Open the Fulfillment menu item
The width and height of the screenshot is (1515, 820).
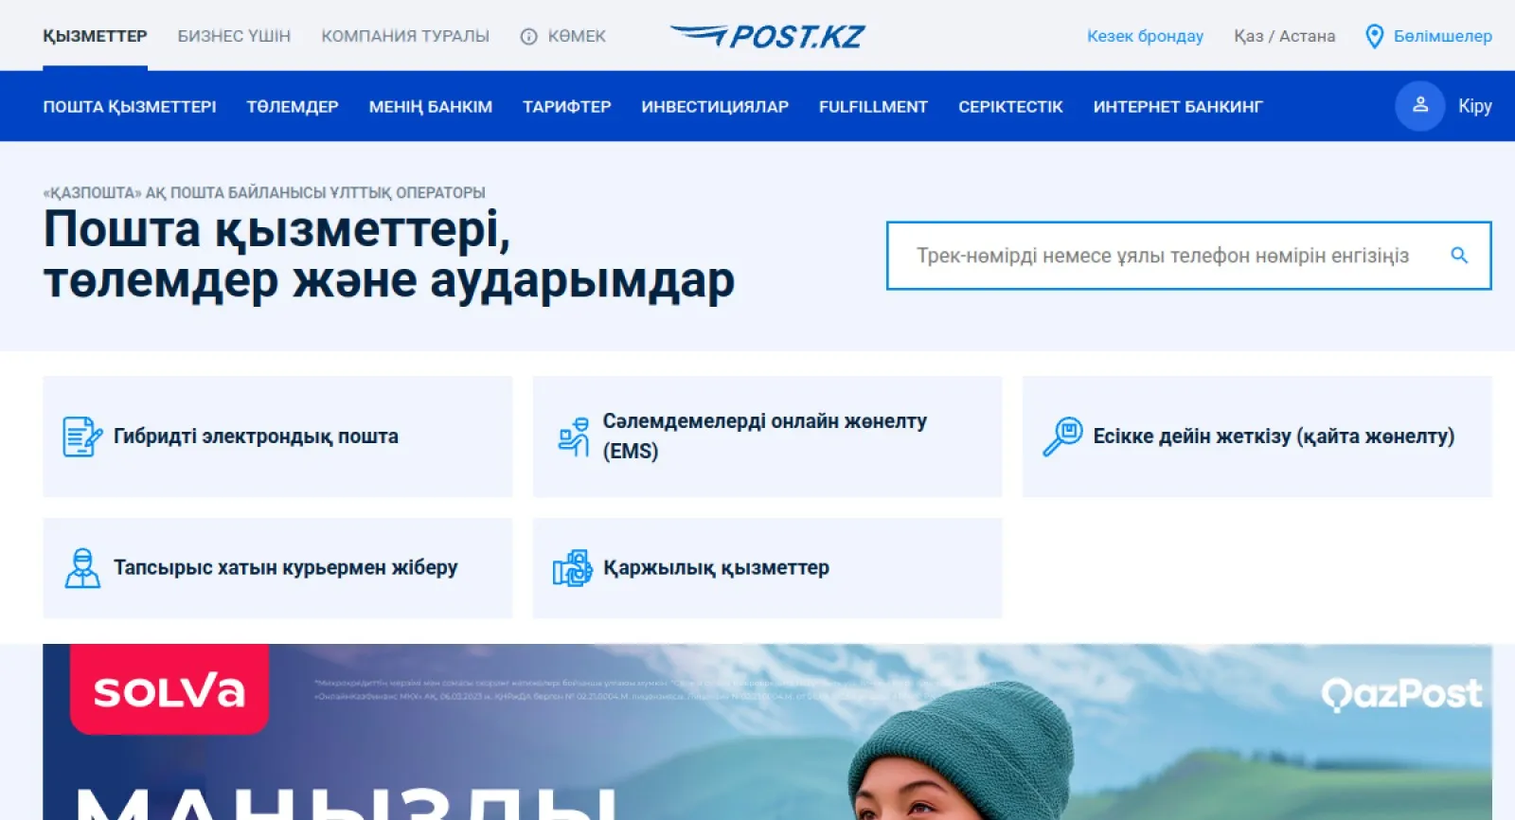tap(873, 107)
